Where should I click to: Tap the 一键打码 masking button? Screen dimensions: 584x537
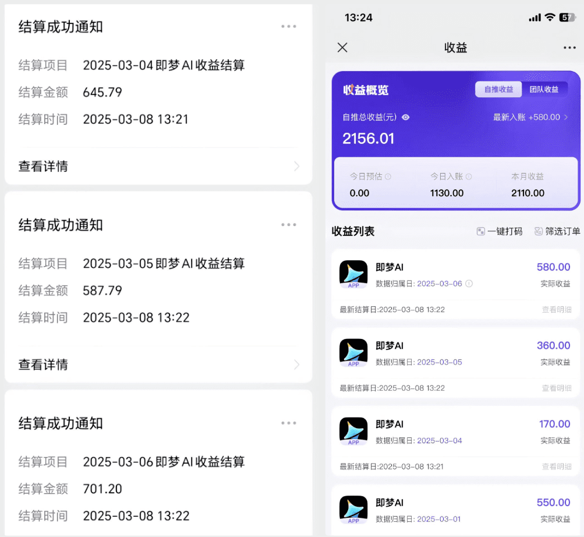point(499,231)
